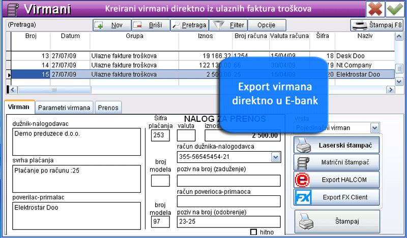Enable the hitno checkbox

coord(254,232)
